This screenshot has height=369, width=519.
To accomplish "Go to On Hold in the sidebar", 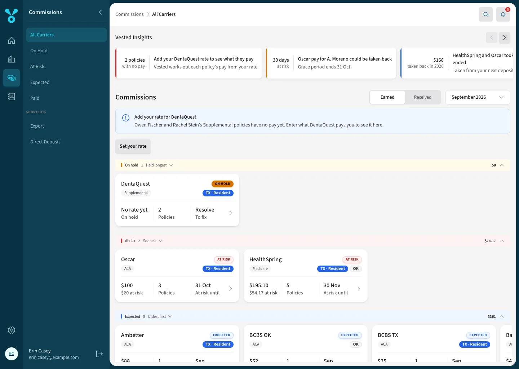I will 66,51.
